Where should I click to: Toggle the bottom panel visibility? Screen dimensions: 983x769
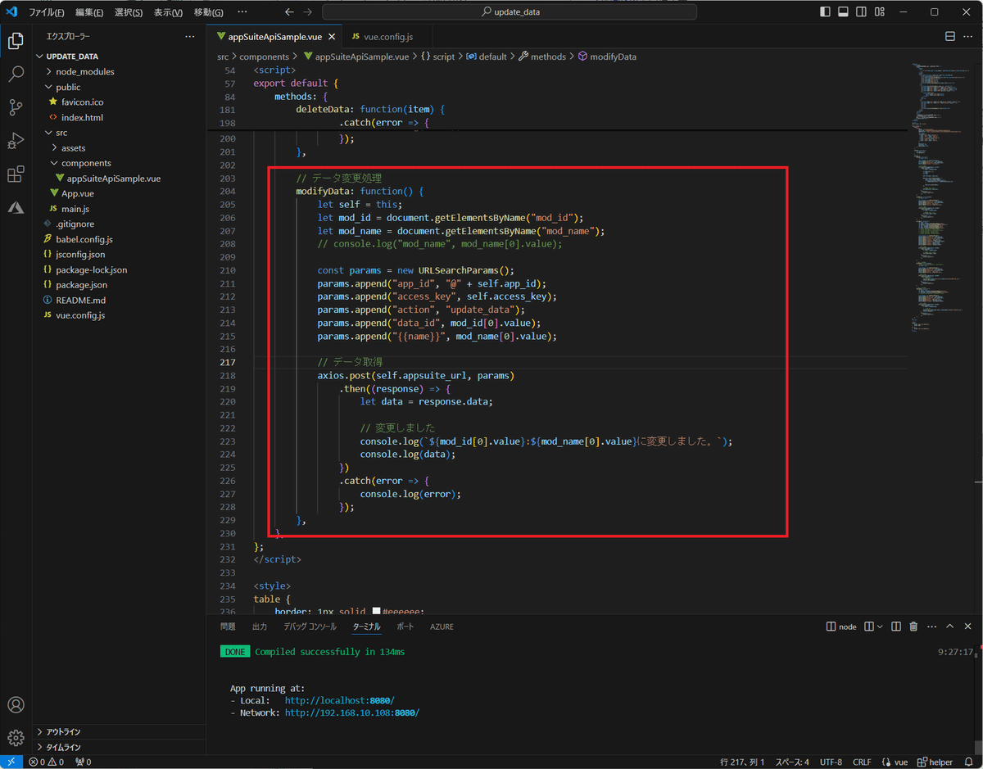(842, 12)
